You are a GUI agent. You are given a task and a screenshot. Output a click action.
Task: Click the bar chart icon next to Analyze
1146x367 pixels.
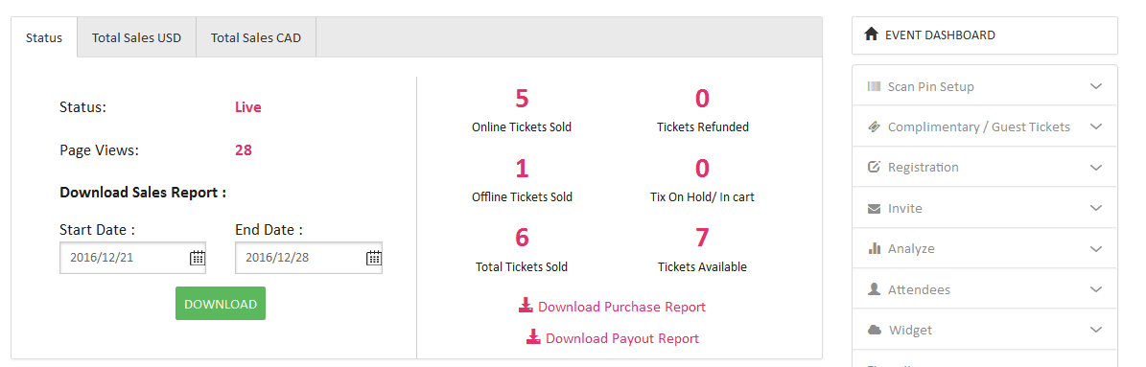(x=874, y=248)
